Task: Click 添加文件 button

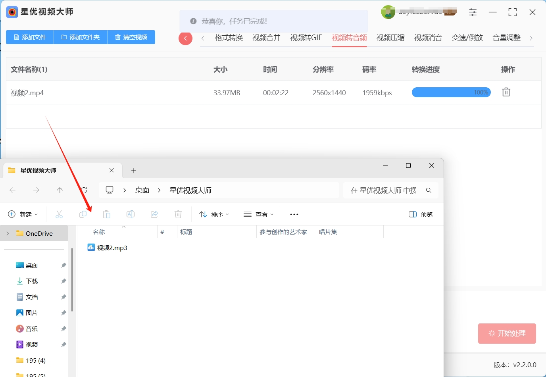Action: tap(30, 37)
